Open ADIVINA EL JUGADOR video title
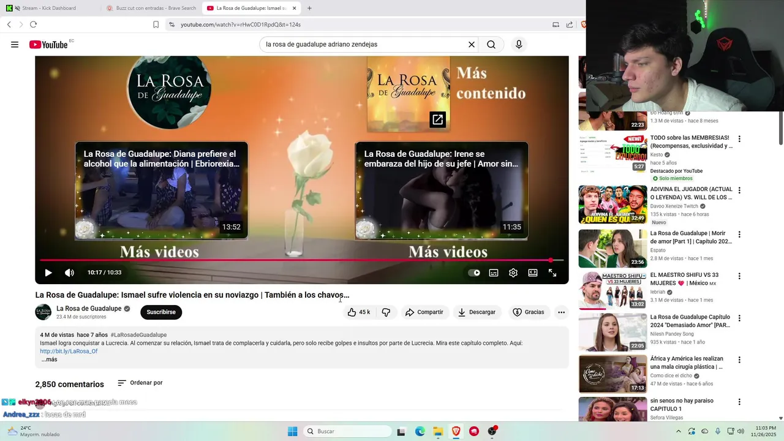 (692, 194)
